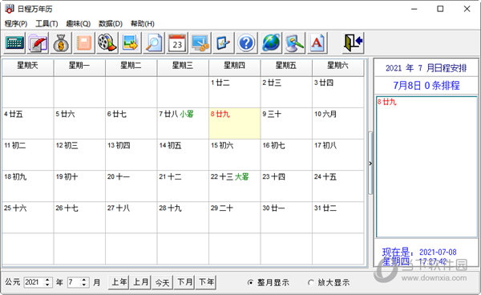This screenshot has width=481, height=295.
Task: Select day 25 十六 cell
Action: click(x=28, y=217)
